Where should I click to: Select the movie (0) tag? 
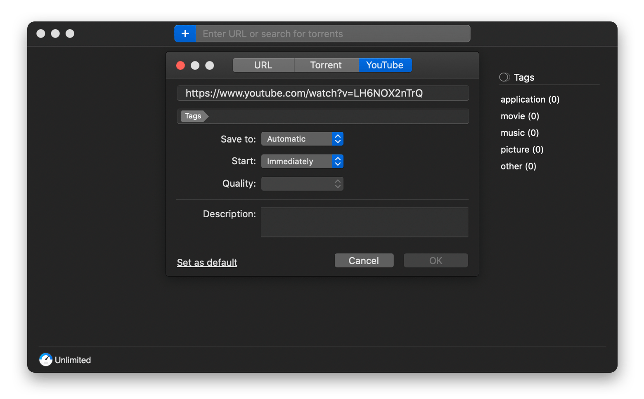(x=520, y=116)
